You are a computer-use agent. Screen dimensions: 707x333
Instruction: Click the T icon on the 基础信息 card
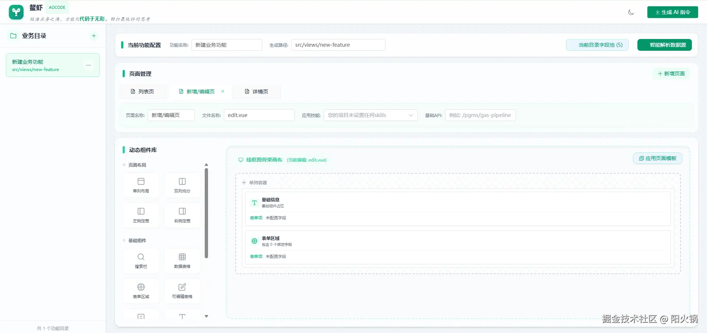coord(254,203)
